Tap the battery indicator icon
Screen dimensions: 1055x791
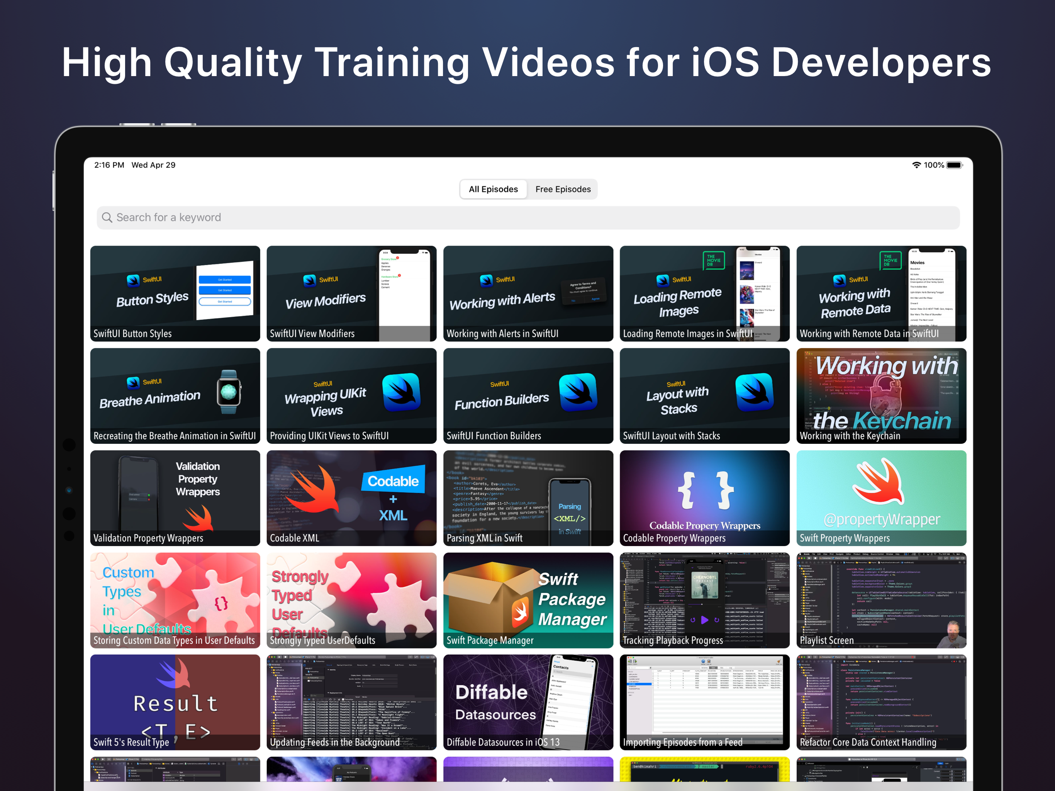[x=954, y=165]
